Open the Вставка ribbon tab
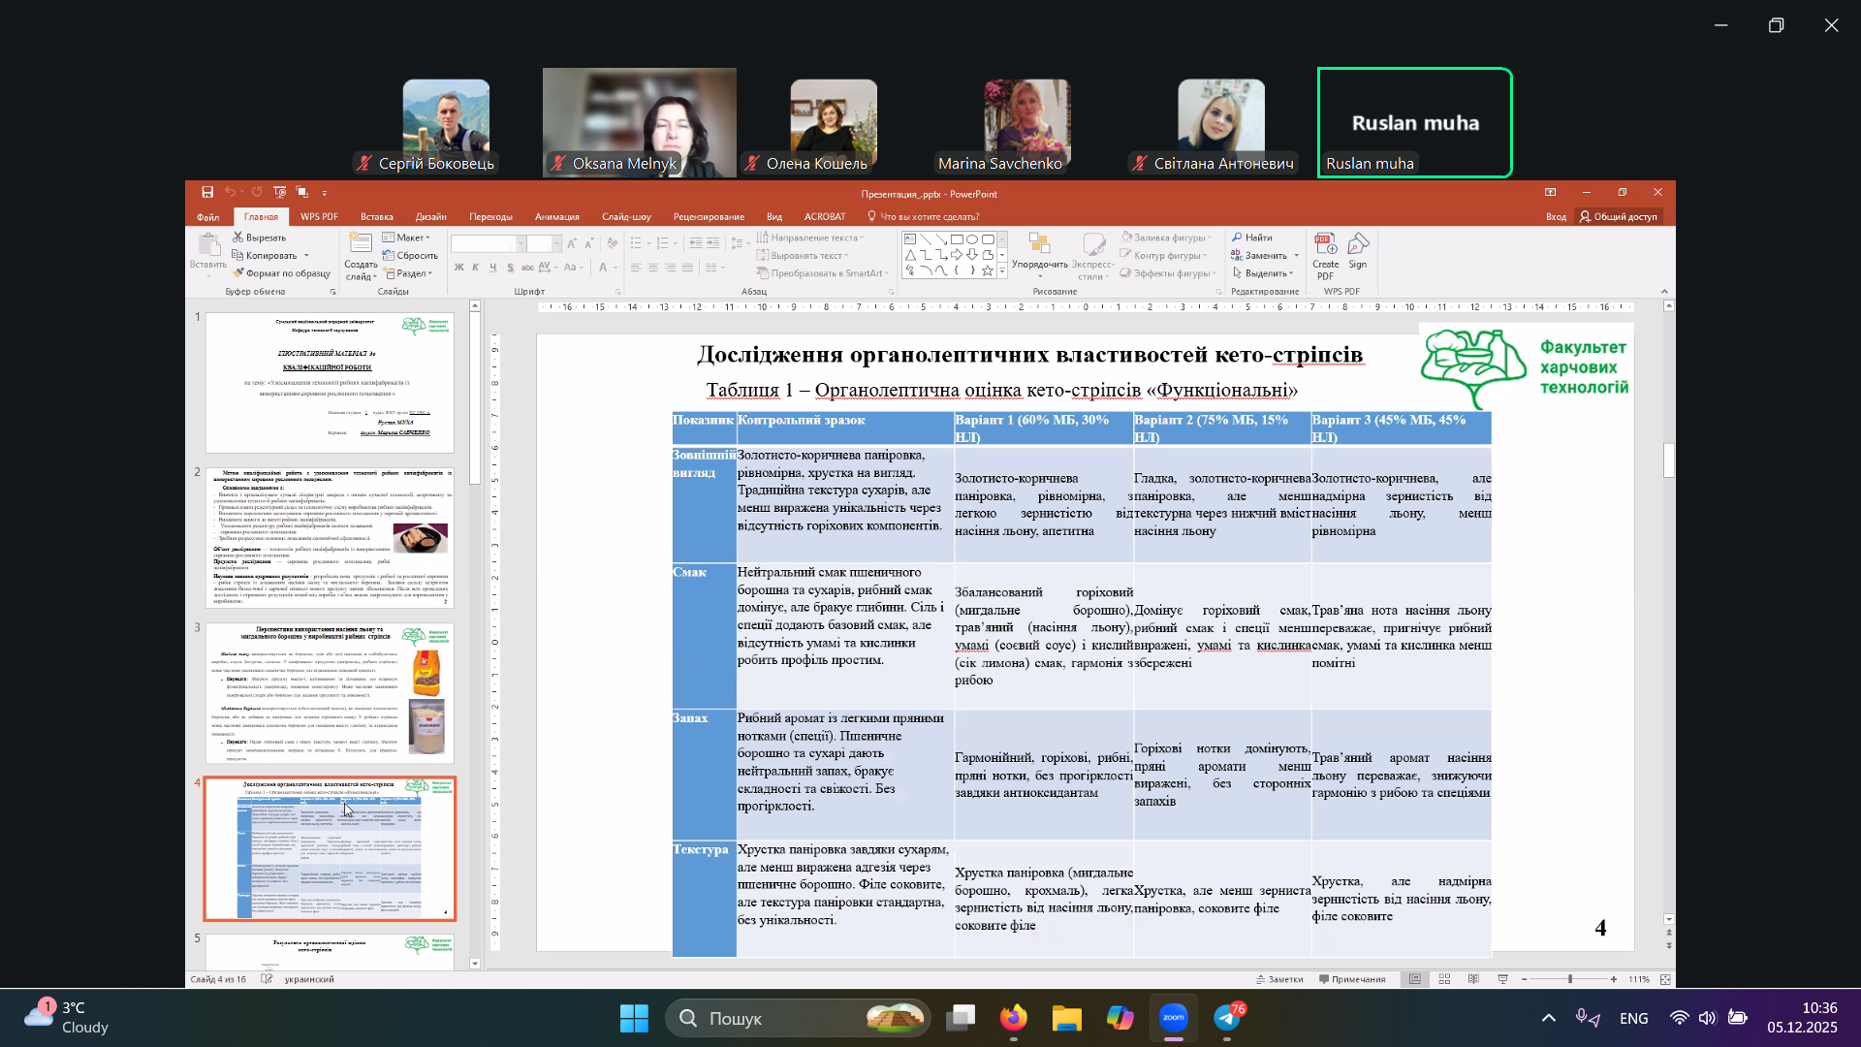 coord(376,217)
